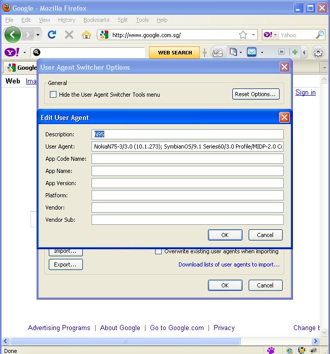Image resolution: width=330 pixels, height=354 pixels.
Task: Click the App Version field
Action: tap(188, 183)
